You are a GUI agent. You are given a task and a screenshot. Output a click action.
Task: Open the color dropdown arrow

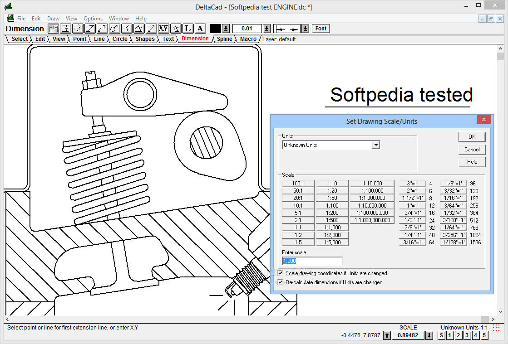[226, 29]
